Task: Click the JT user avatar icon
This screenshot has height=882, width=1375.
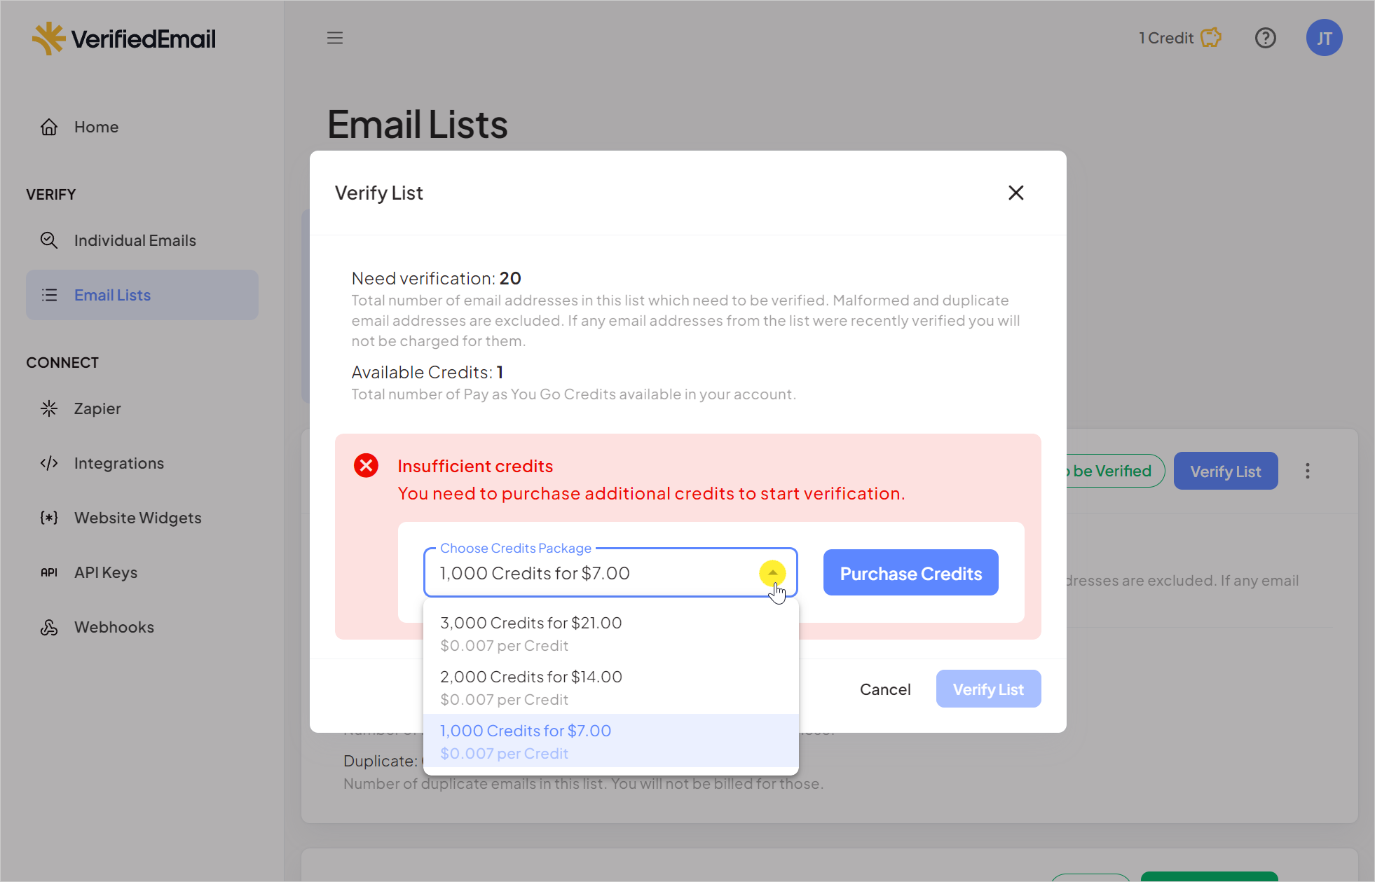Action: [x=1324, y=37]
